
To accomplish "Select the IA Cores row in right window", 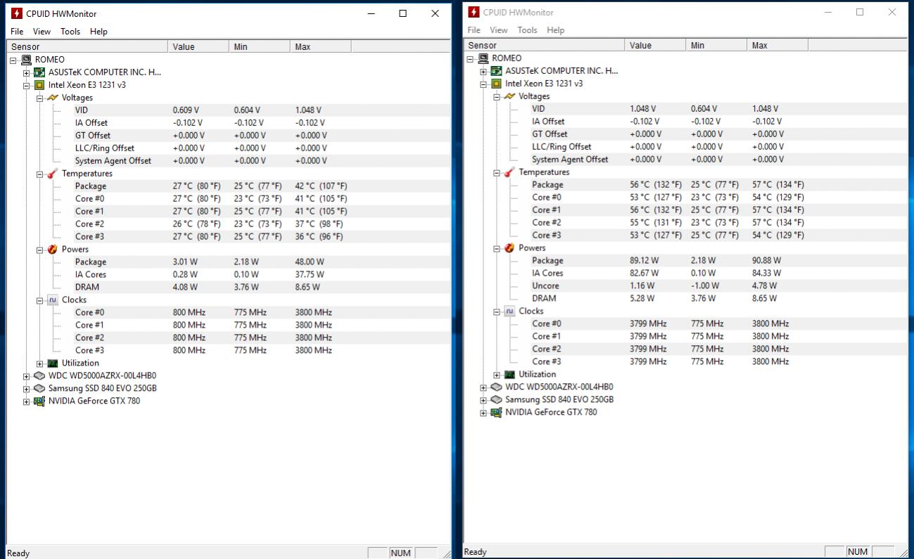I will coord(686,274).
